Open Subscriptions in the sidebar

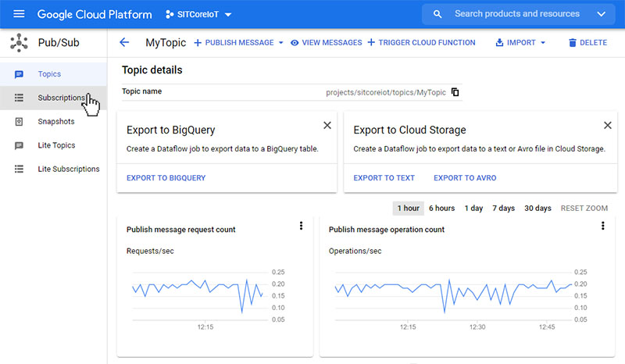pyautogui.click(x=53, y=98)
